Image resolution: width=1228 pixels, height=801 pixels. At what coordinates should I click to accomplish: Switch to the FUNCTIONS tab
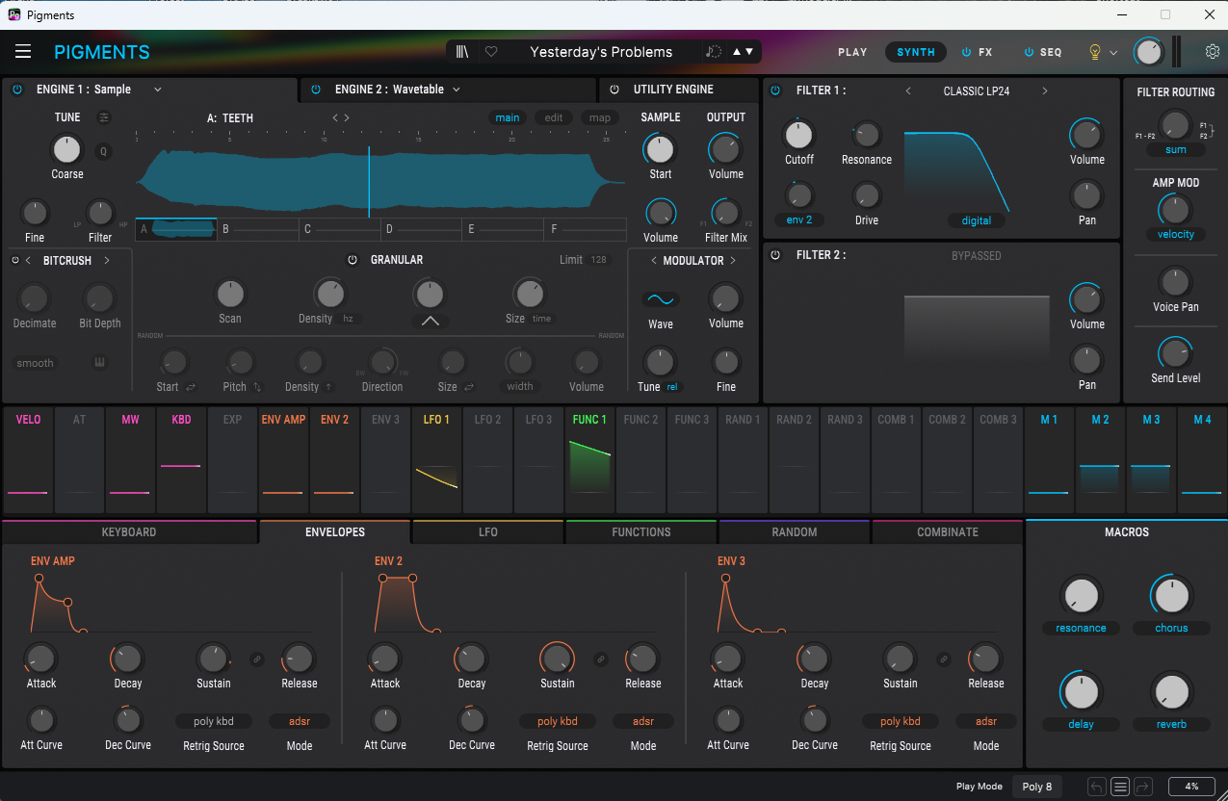point(641,532)
